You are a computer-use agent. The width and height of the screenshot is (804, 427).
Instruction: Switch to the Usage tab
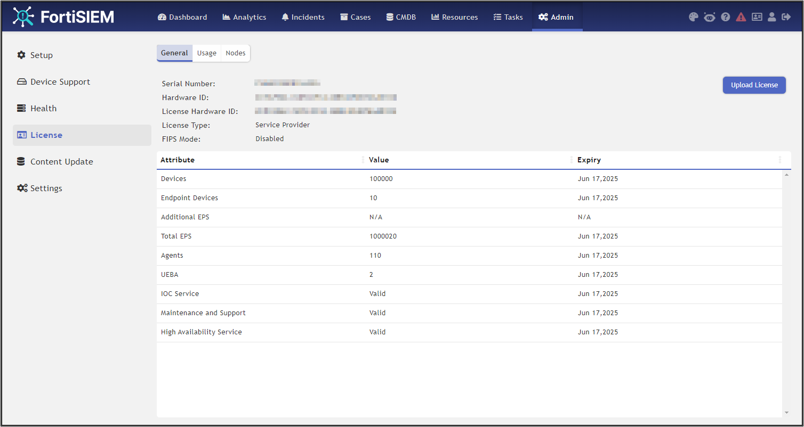tap(206, 53)
